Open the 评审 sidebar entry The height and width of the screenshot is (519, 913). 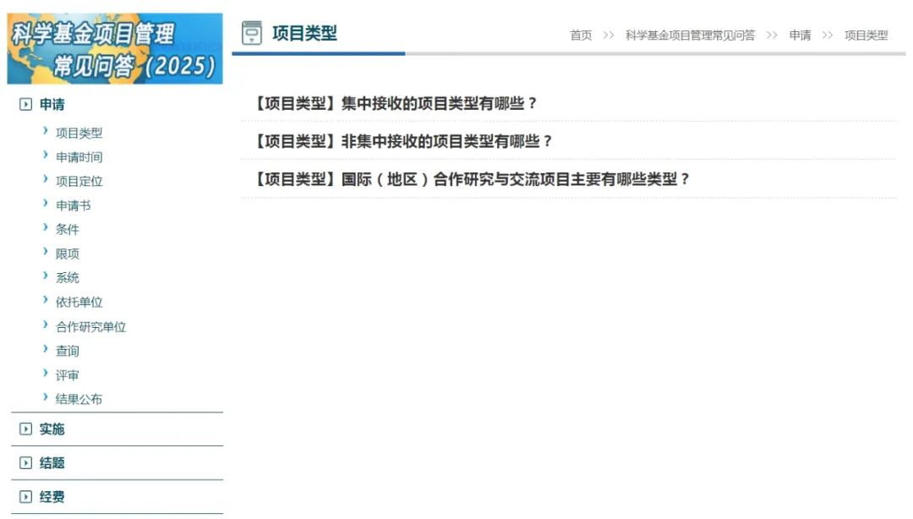point(67,375)
